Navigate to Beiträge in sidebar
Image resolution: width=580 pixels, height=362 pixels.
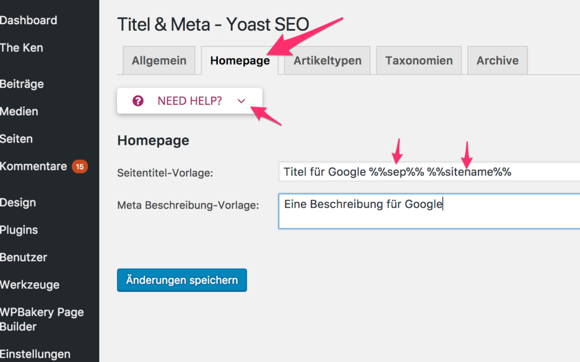[x=22, y=84]
